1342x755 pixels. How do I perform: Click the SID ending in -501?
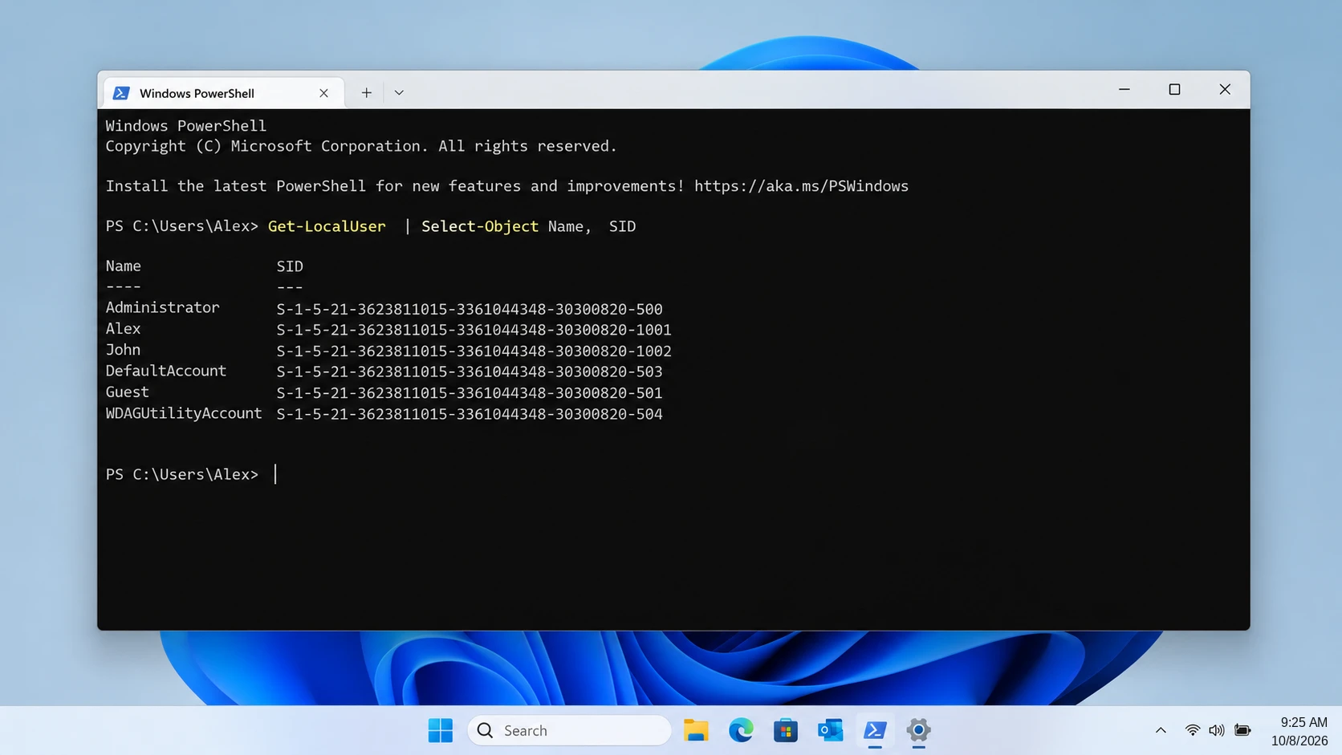pos(470,393)
